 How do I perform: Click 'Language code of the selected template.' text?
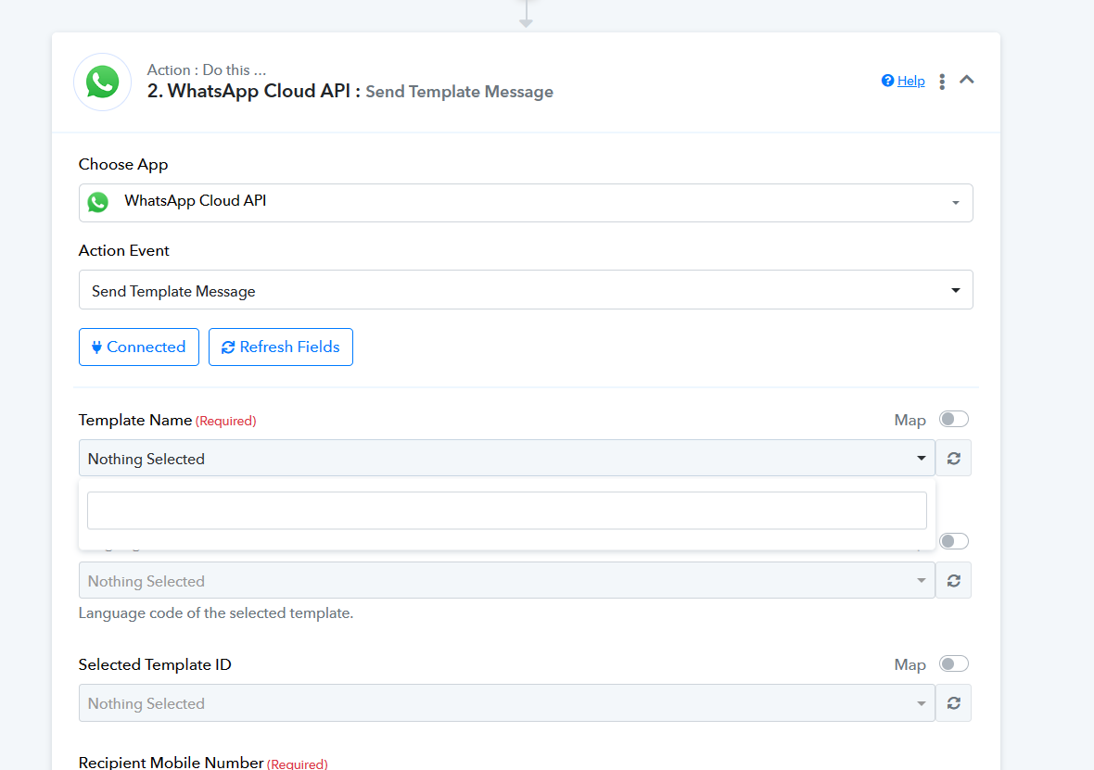216,613
